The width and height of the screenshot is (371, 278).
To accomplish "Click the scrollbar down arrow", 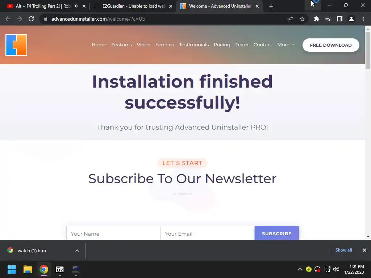I will [368, 237].
